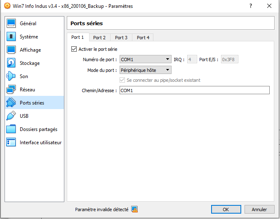
Task: Click the Général monitor icon
Action: point(11,24)
